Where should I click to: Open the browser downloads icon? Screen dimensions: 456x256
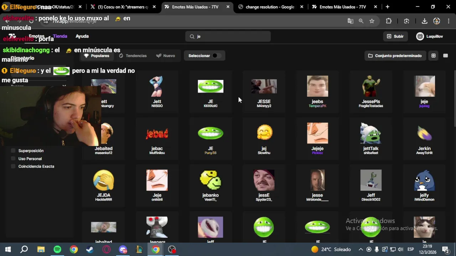pos(424,21)
